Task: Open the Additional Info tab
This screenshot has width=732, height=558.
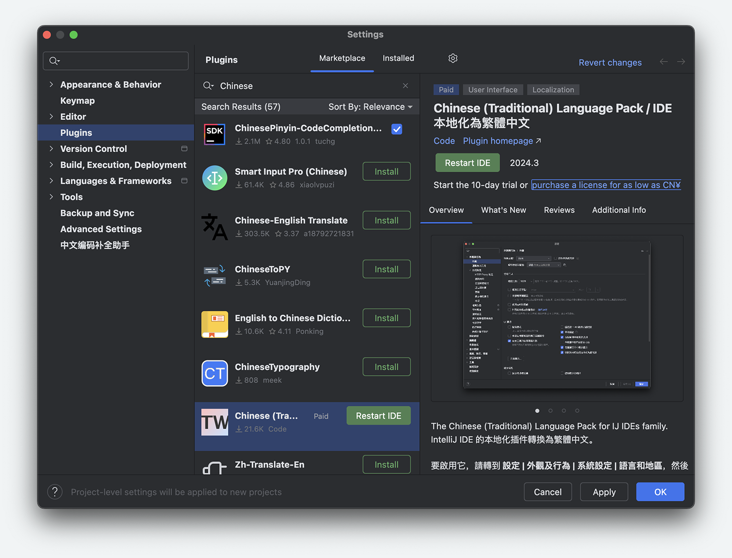Action: (x=619, y=210)
